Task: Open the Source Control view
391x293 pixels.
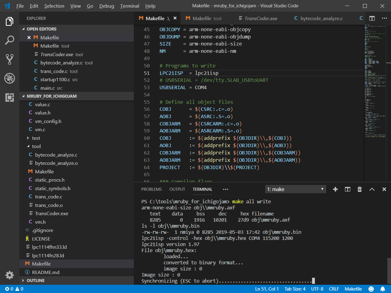Action: coord(9,59)
